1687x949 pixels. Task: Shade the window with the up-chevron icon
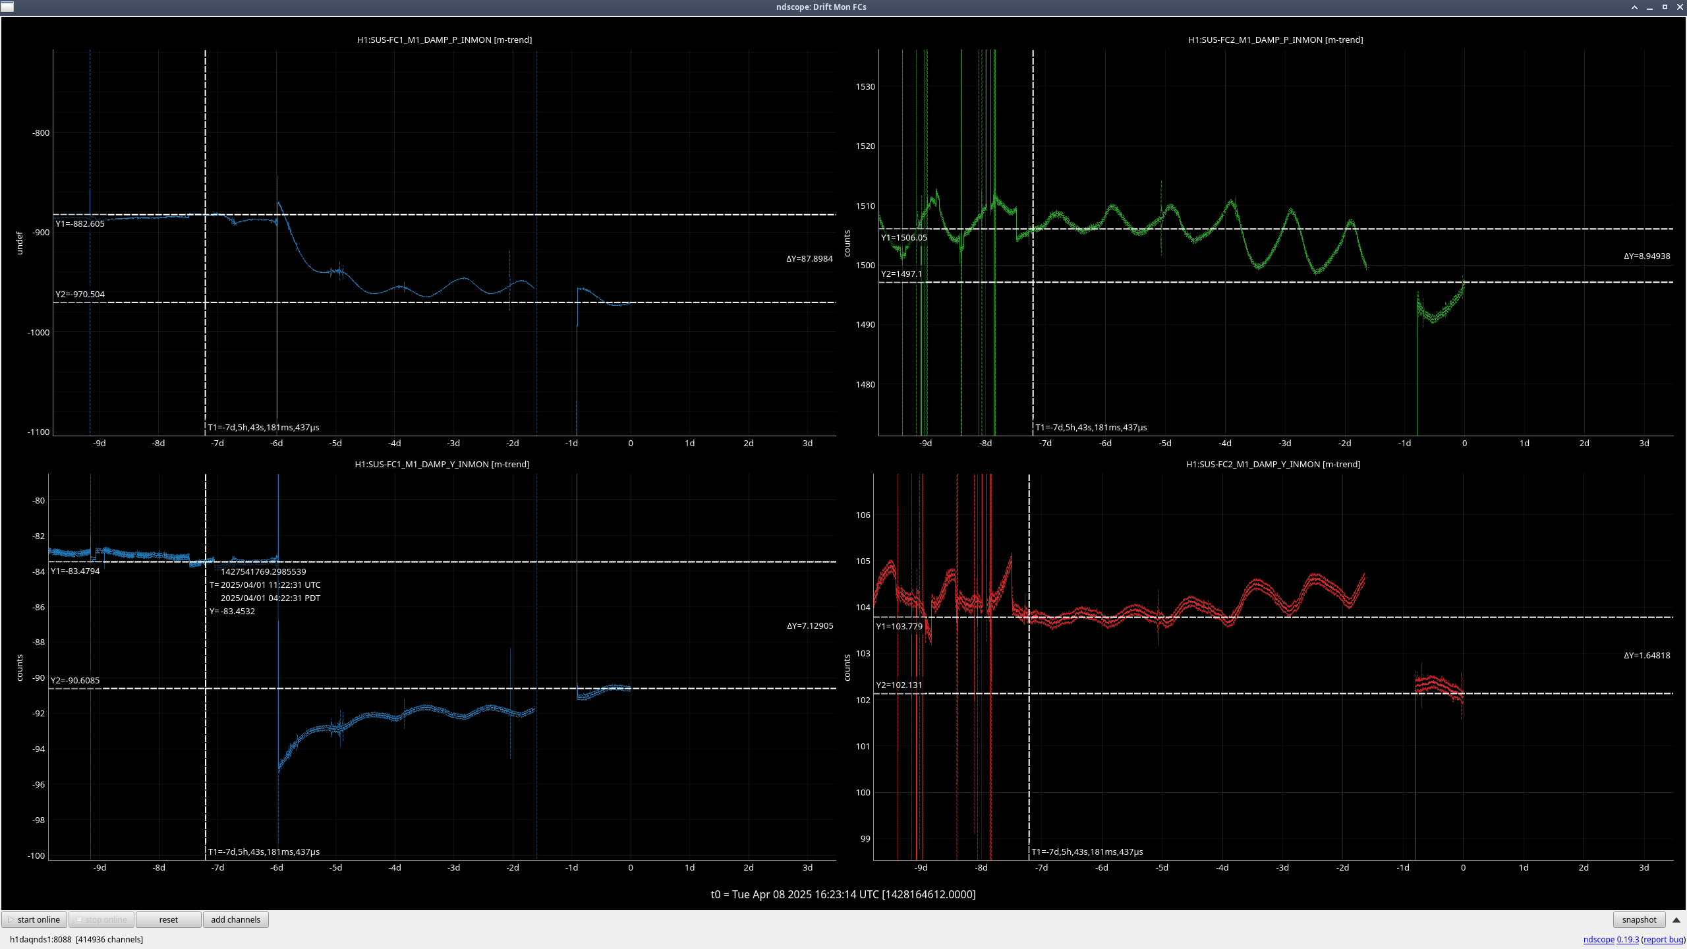1634,7
